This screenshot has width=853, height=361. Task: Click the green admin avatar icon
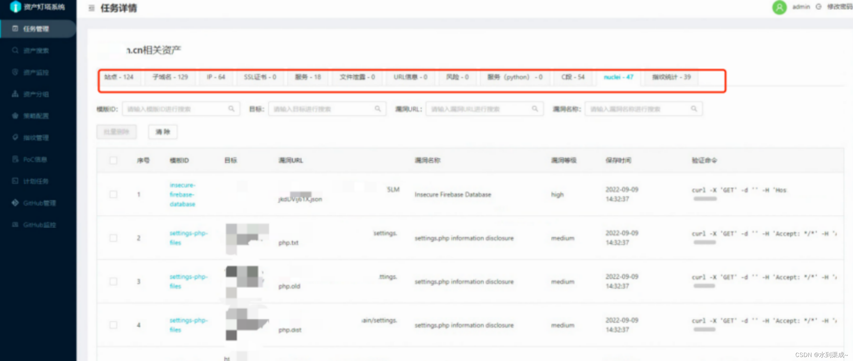tap(779, 7)
